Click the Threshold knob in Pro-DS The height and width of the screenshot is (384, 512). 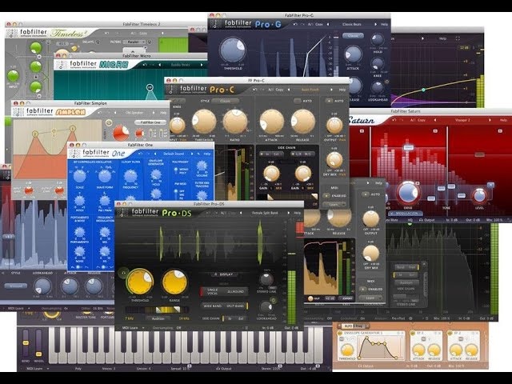tap(140, 282)
